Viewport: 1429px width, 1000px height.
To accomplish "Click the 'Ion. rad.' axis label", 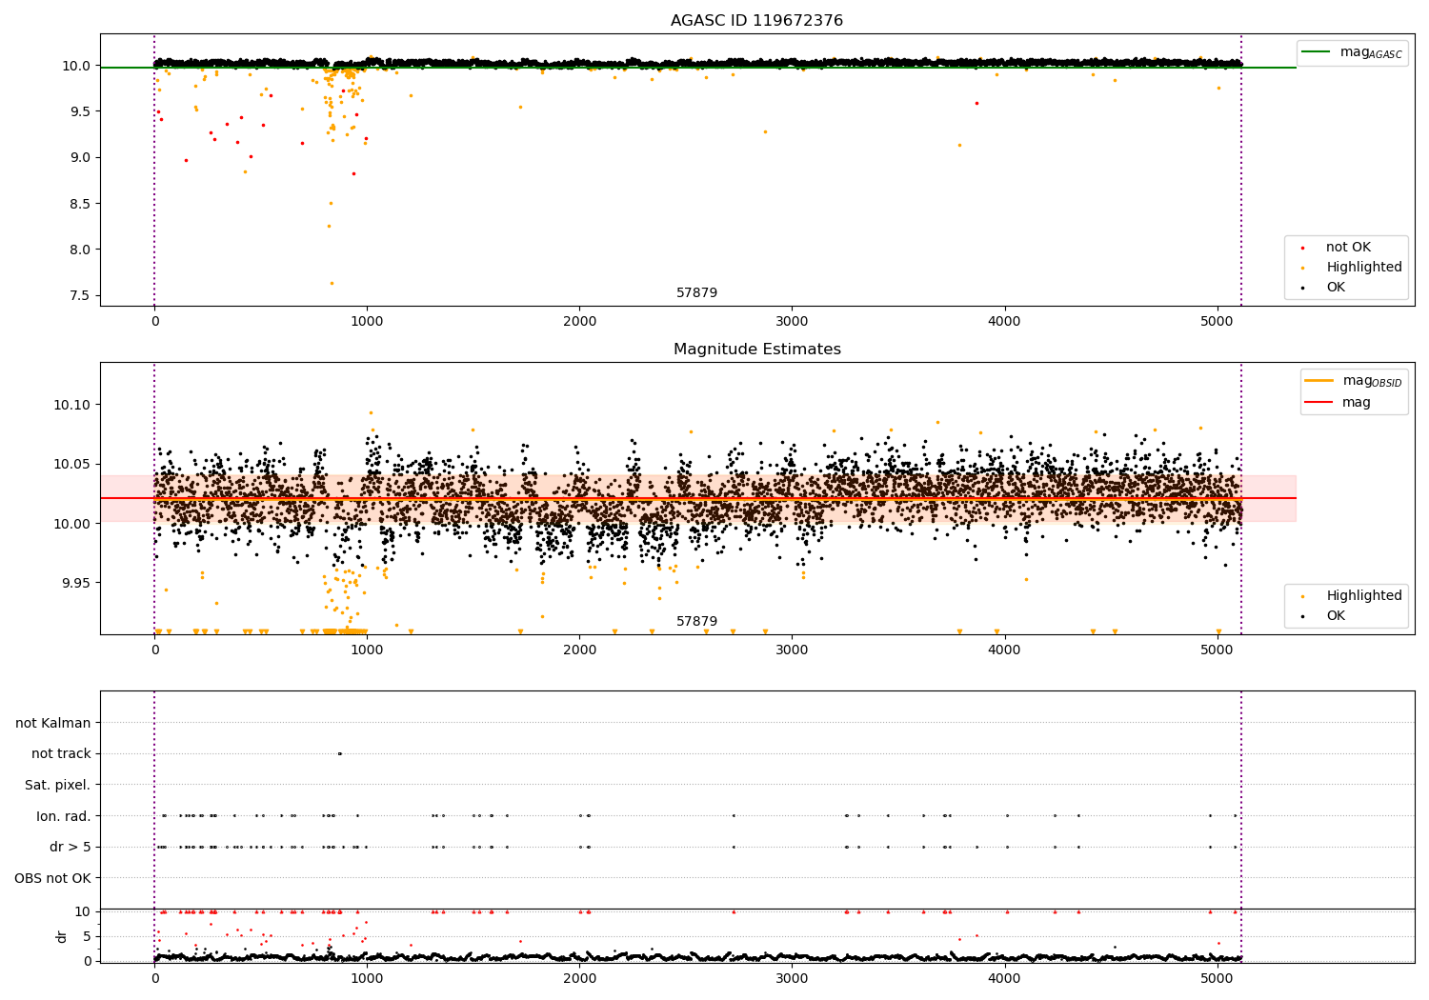I will [x=64, y=816].
